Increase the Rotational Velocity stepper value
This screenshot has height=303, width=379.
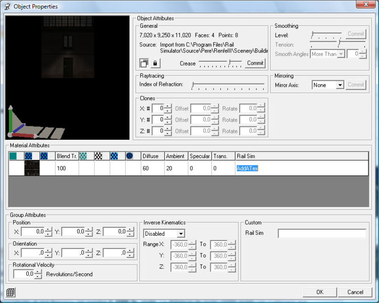[x=37, y=272]
